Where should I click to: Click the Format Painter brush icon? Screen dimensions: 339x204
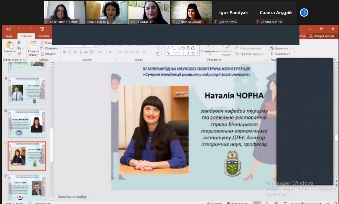19,54
